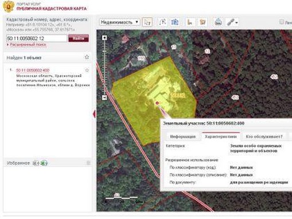Switch to the Информация tab

(x=182, y=136)
